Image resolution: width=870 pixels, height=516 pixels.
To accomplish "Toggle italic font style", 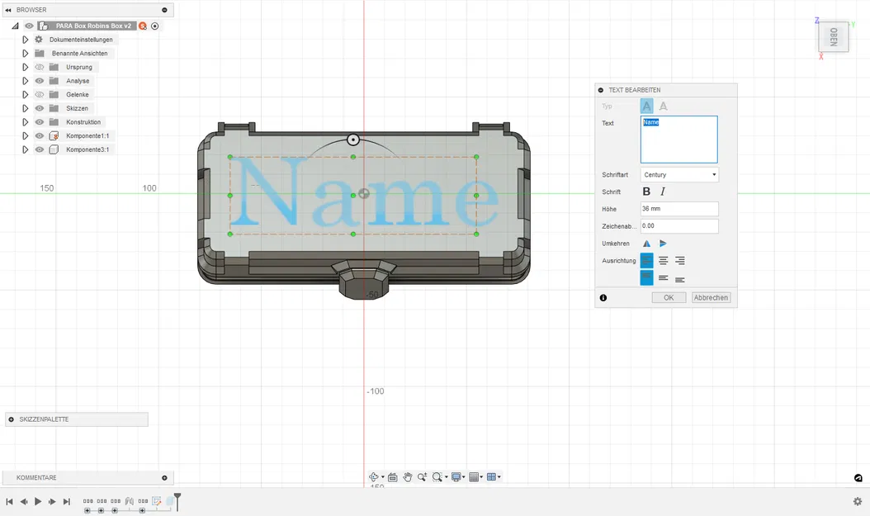I will click(663, 192).
